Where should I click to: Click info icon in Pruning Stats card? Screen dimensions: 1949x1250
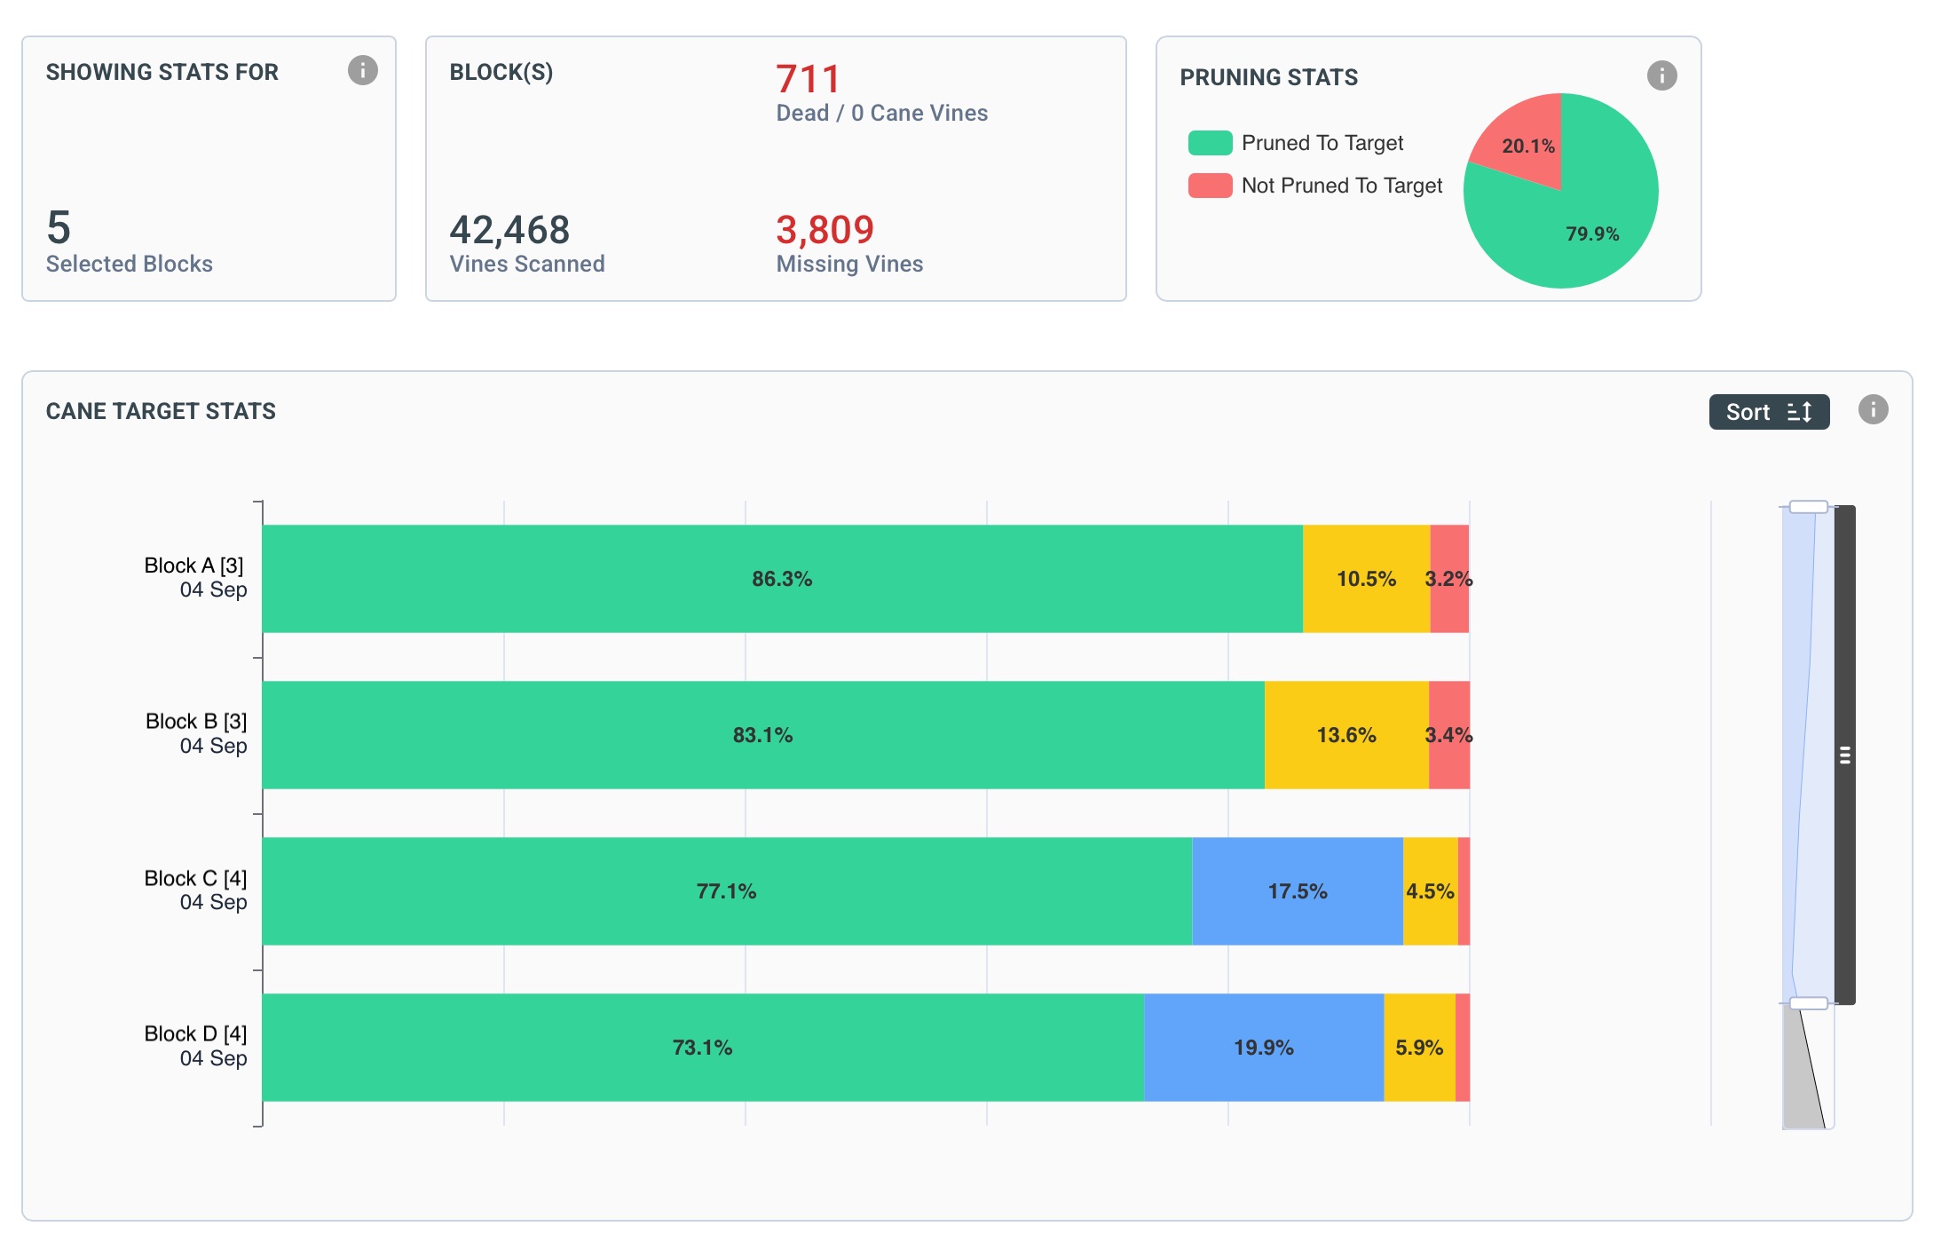click(1661, 75)
